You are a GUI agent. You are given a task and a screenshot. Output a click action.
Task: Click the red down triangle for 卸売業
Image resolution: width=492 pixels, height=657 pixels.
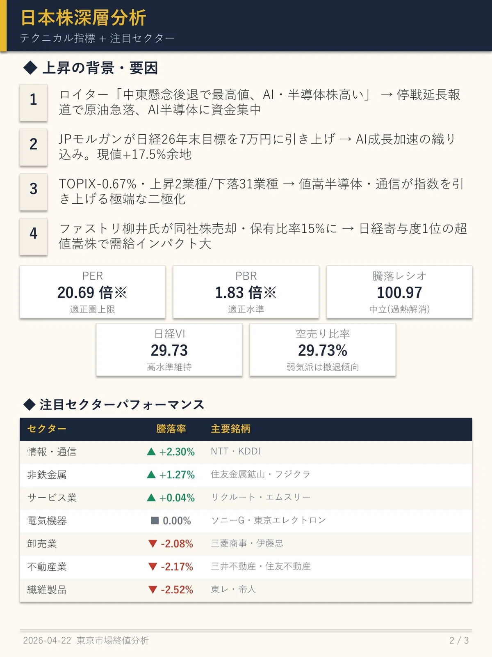pos(153,544)
